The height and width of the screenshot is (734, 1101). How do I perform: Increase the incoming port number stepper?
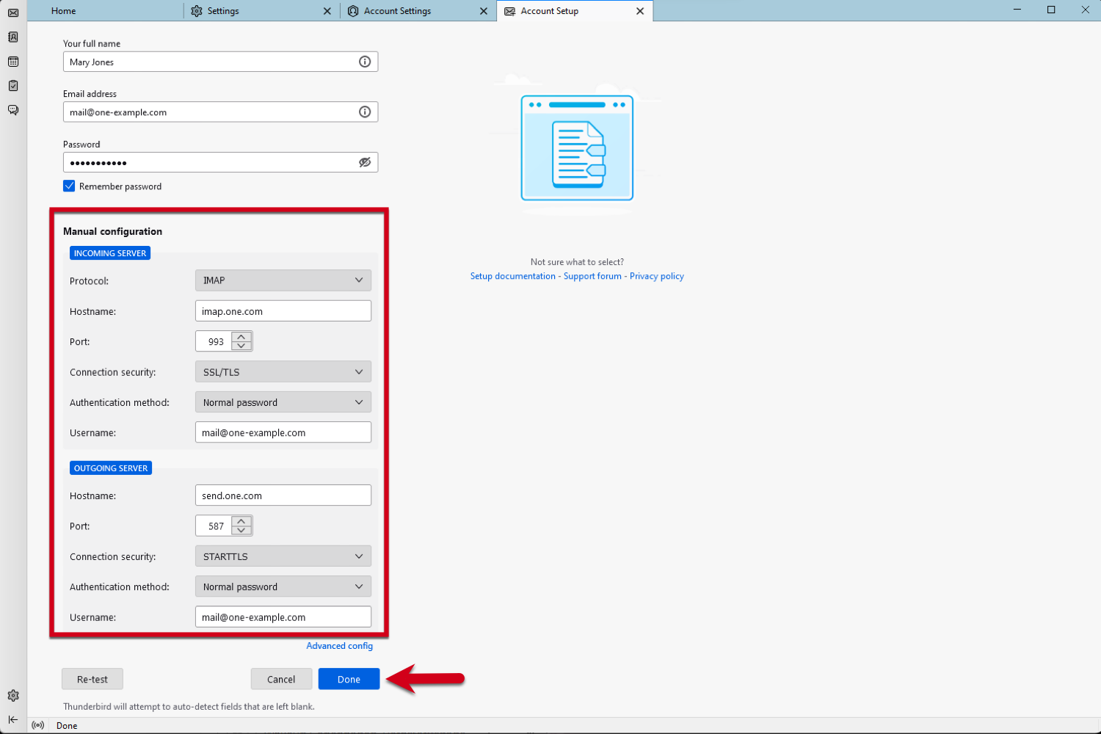point(241,337)
